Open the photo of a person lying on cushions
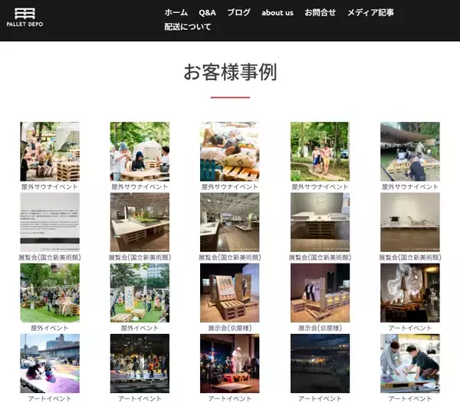This screenshot has height=403, width=460. pyautogui.click(x=230, y=152)
